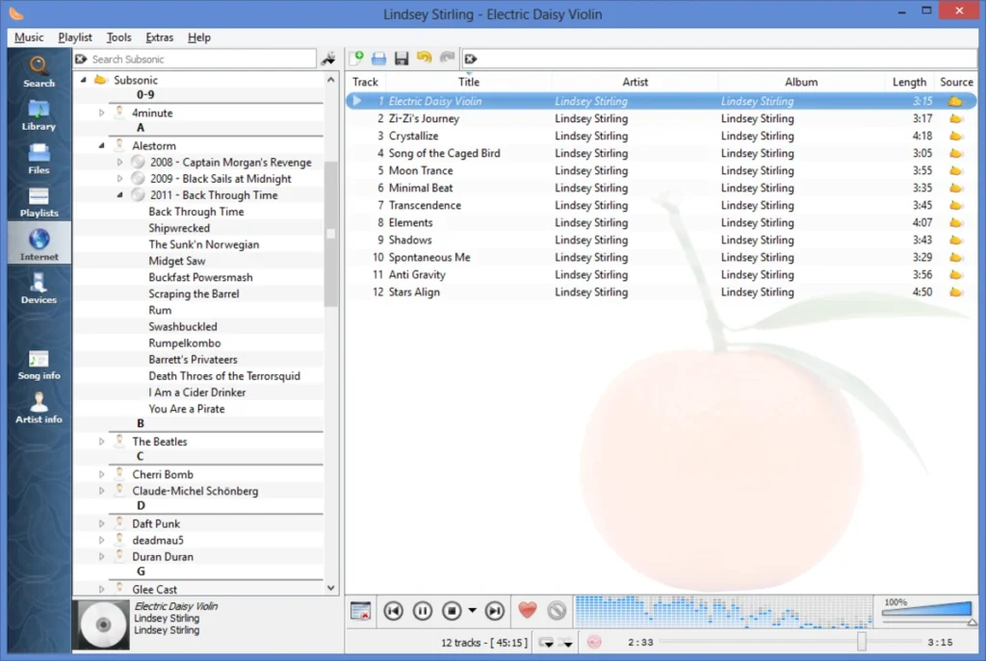Expand the Beatles artist node
This screenshot has height=661, width=986.
tap(102, 442)
